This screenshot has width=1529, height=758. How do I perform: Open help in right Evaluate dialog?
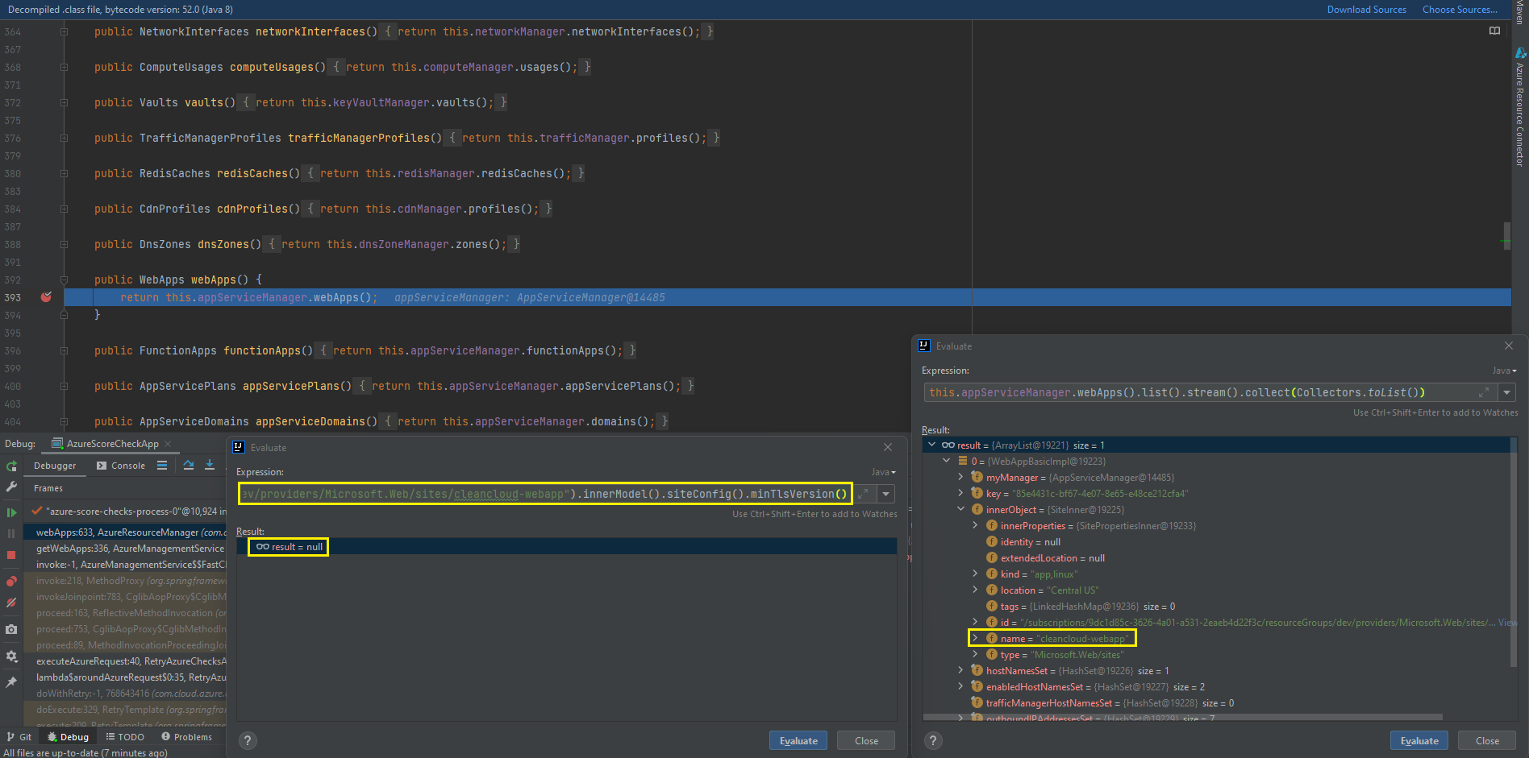tap(933, 741)
